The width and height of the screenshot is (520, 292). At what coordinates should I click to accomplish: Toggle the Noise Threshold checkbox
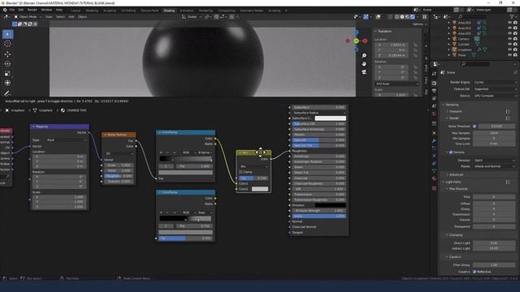tap(474, 127)
